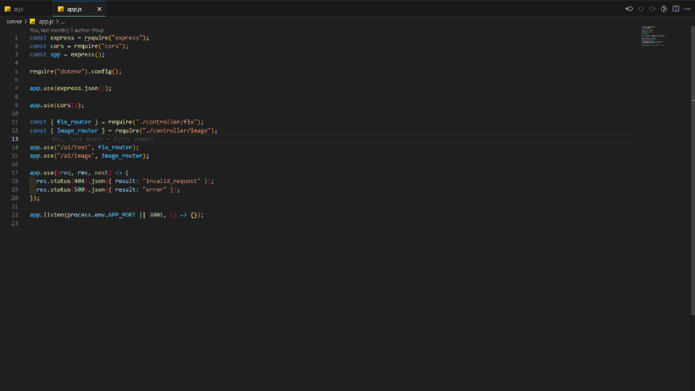The height and width of the screenshot is (391, 695).
Task: Switch to the ai.js editor tab
Action: point(25,9)
